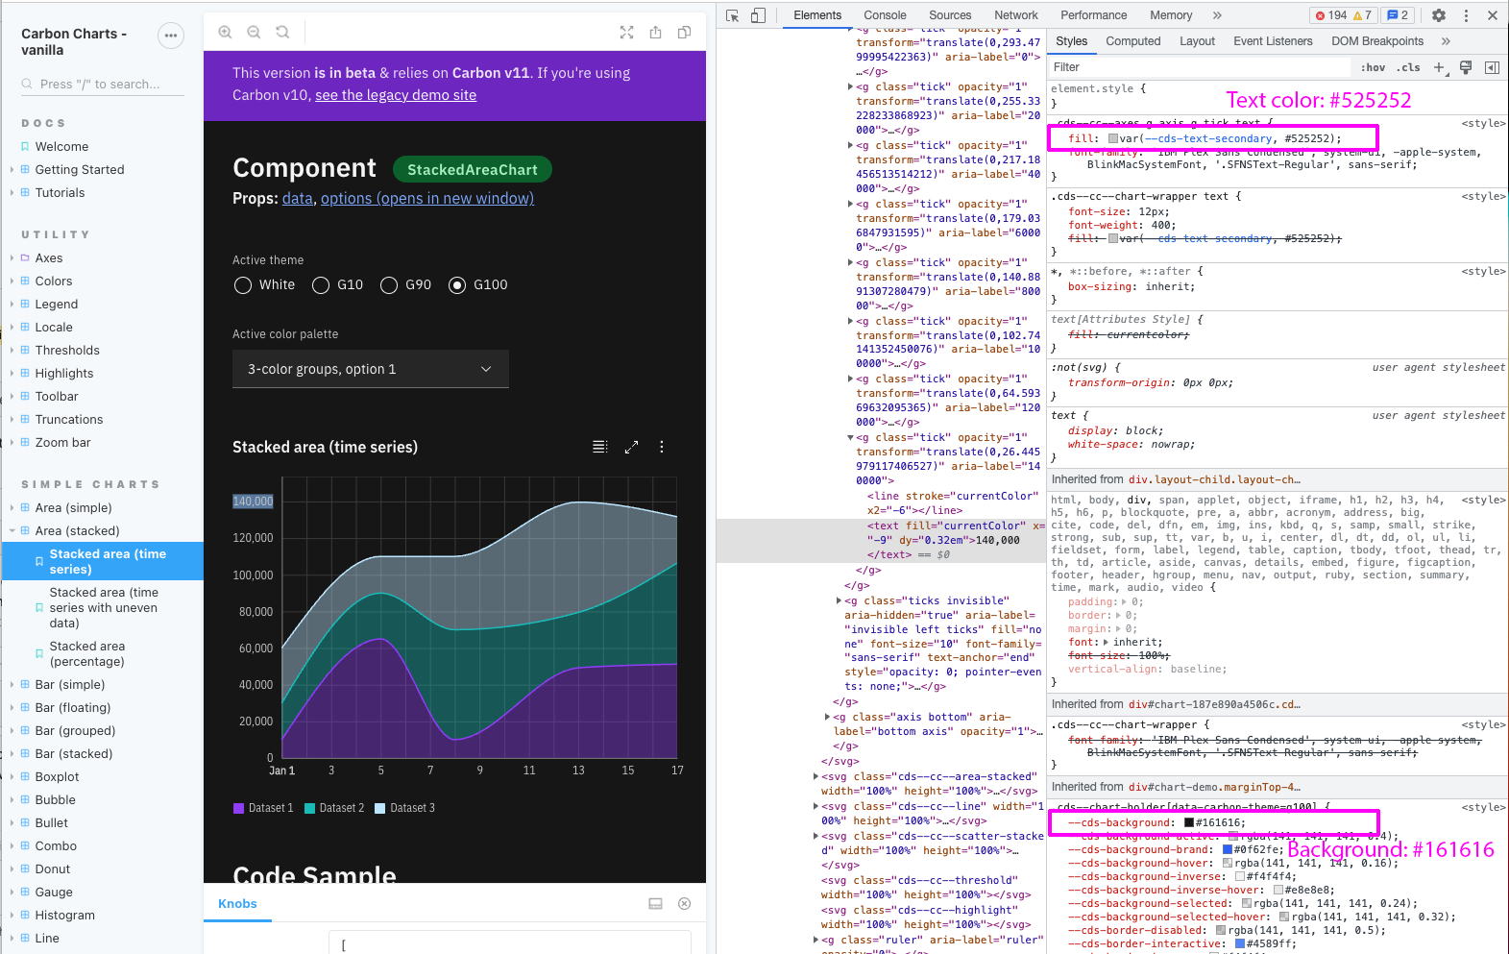Activate the DevTools element inspector

[x=733, y=15]
